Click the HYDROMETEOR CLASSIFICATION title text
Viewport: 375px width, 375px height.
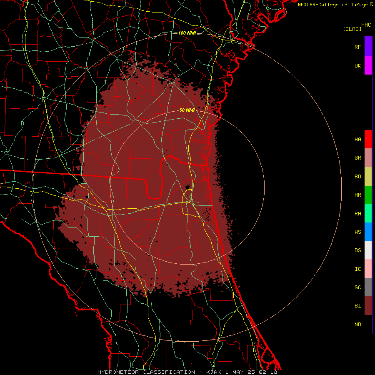point(146,372)
